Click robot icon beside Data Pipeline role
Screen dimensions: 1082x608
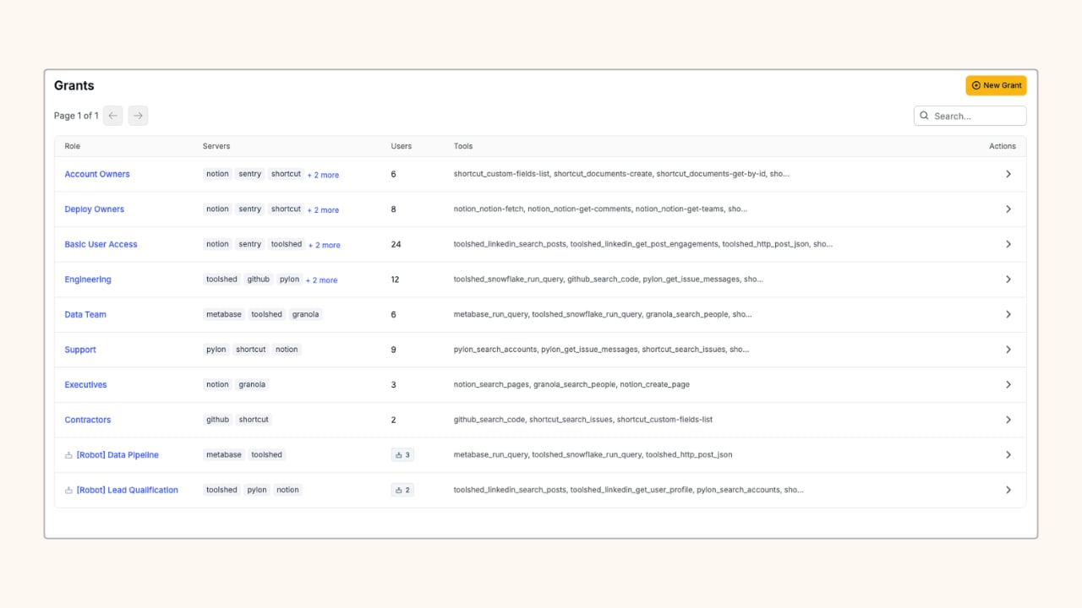coord(68,455)
